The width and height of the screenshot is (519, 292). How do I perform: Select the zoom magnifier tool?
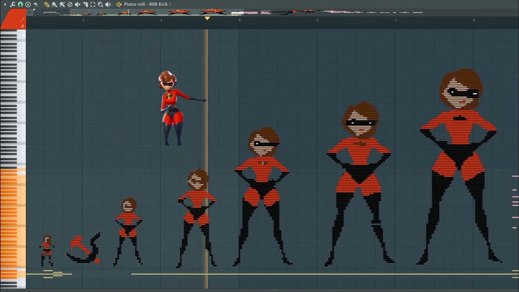(x=101, y=4)
